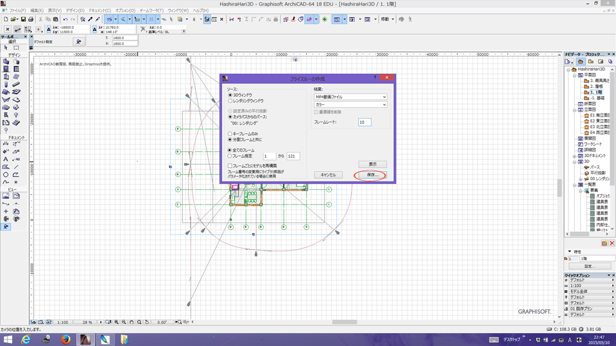Image resolution: width=616 pixels, height=346 pixels.
Task: Select the 3Dウィンドウ radio button
Action: [230, 95]
